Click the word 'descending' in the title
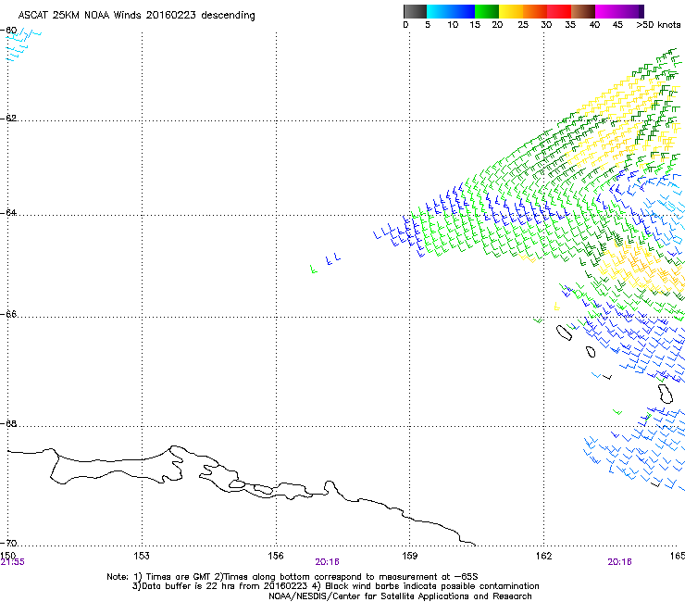Image resolution: width=685 pixels, height=602 pixels. [228, 16]
